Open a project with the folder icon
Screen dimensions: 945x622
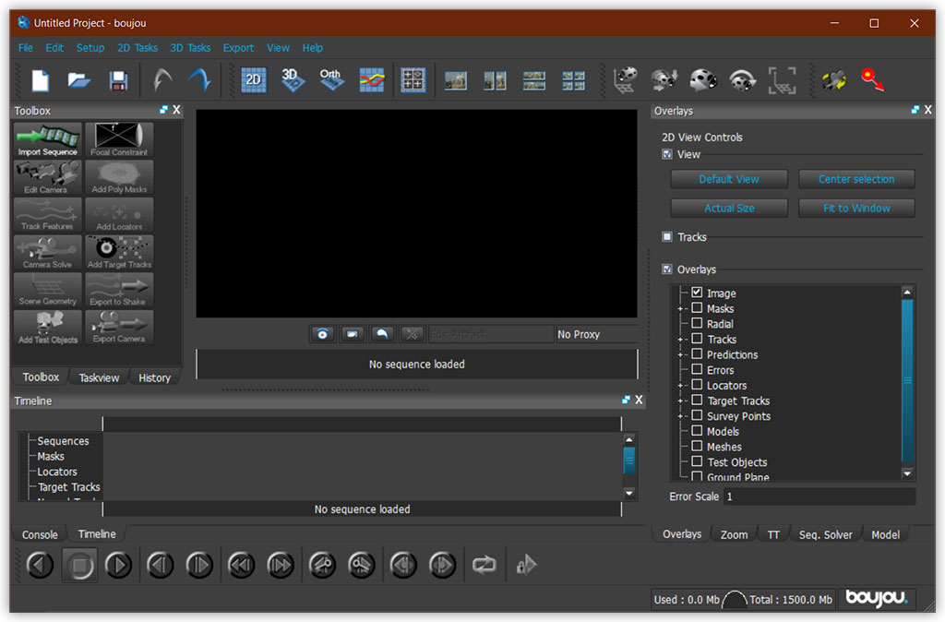click(x=79, y=81)
